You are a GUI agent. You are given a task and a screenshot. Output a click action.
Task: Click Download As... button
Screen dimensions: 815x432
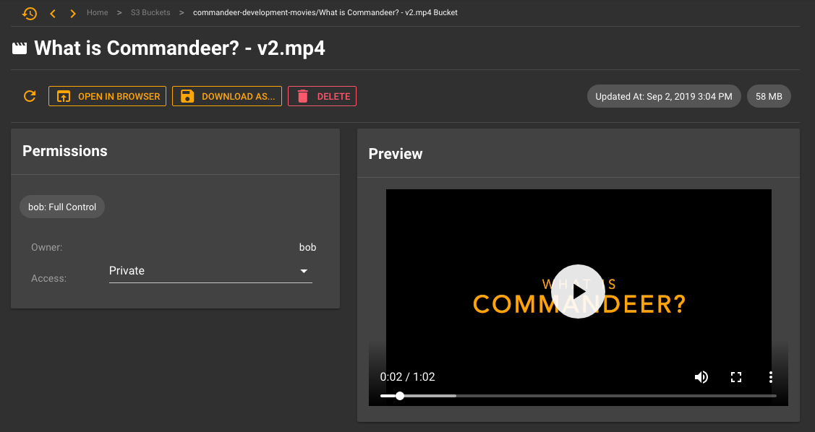tap(227, 96)
